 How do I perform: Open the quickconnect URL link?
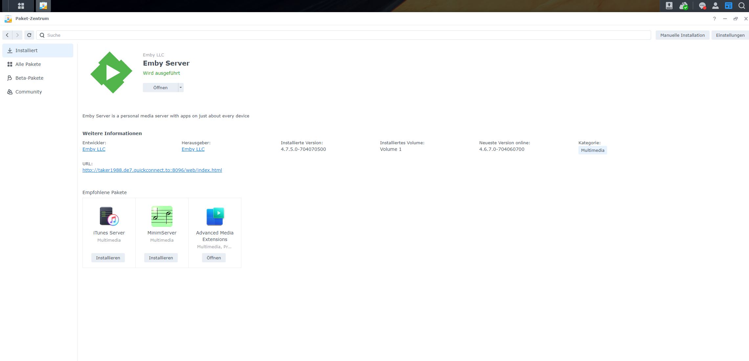pos(152,170)
